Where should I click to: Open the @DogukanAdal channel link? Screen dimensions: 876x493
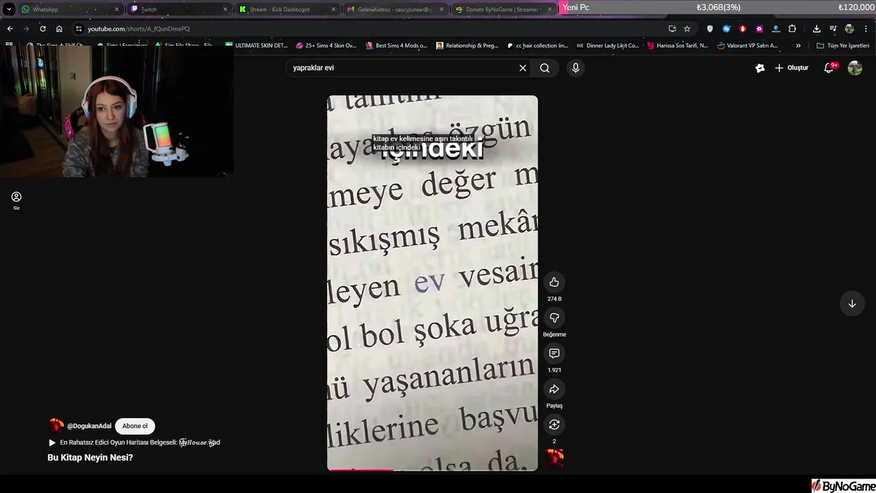pyautogui.click(x=89, y=426)
